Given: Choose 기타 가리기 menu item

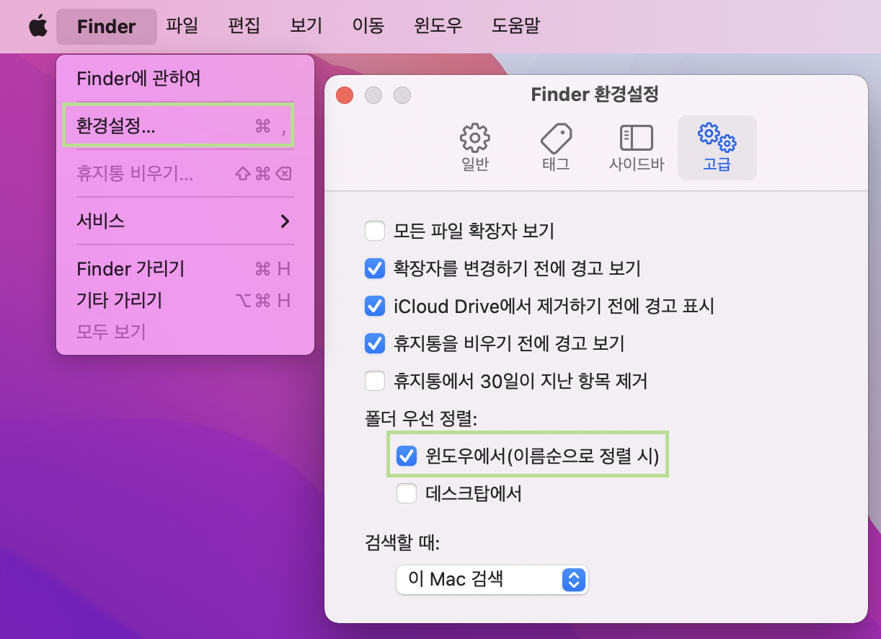Looking at the screenshot, I should [x=185, y=300].
